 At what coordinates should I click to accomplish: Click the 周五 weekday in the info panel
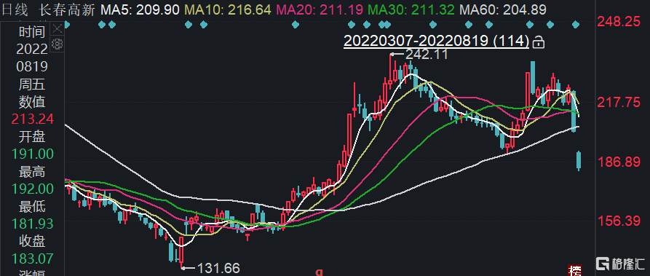coord(32,84)
